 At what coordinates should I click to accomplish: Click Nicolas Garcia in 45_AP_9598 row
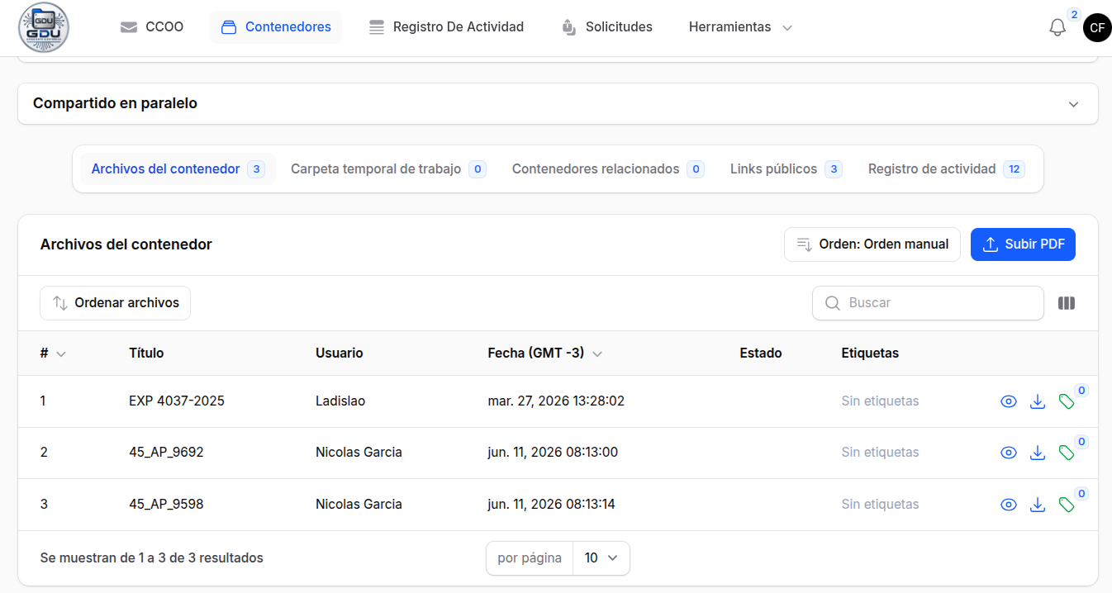(359, 505)
